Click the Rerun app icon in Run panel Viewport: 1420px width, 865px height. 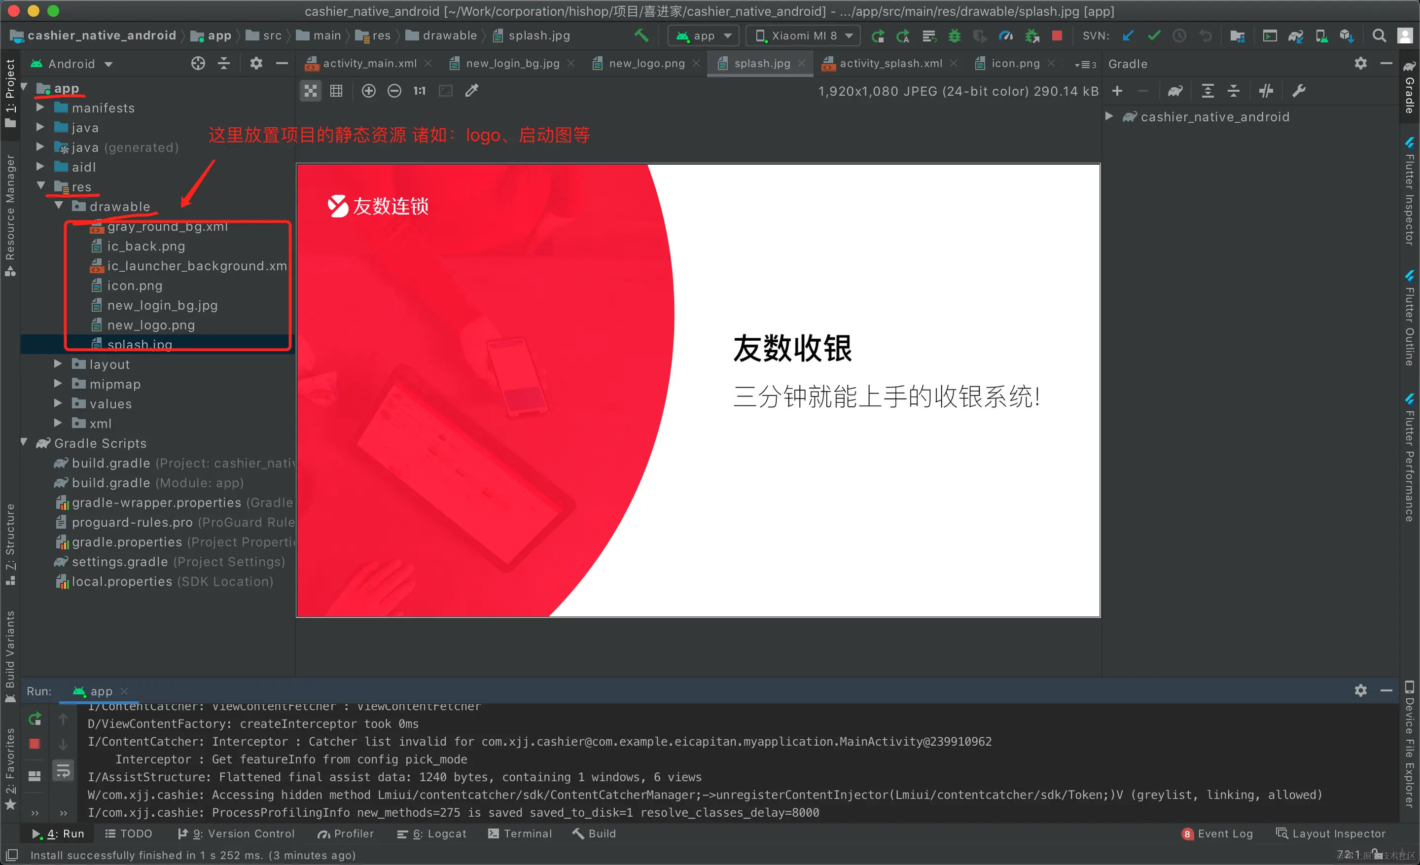coord(35,719)
